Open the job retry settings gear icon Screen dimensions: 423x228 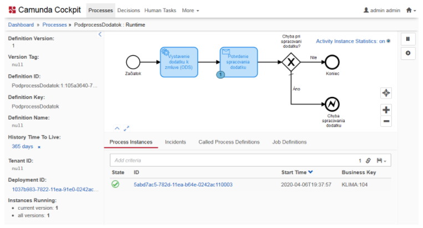[407, 53]
